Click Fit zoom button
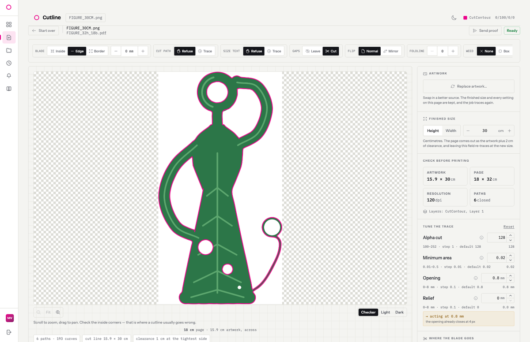 point(48,312)
